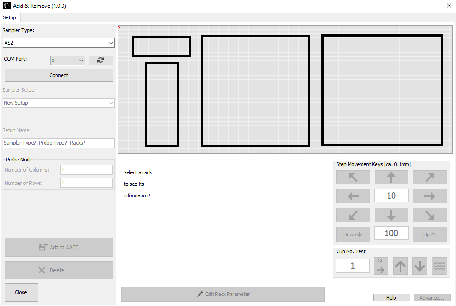
Task: Click the wave rinse icon in Cup Test
Action: [439, 266]
